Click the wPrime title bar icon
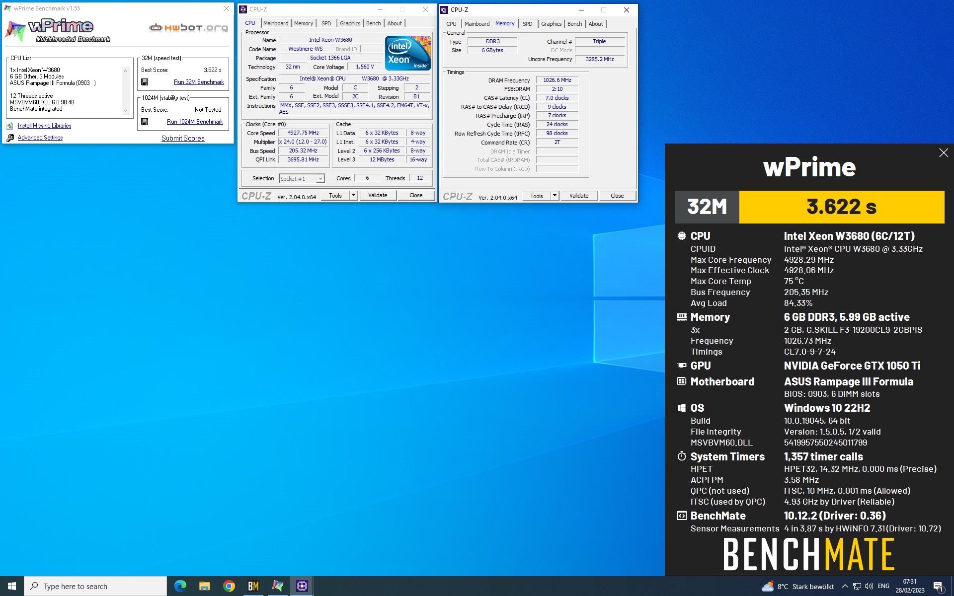 7,8
